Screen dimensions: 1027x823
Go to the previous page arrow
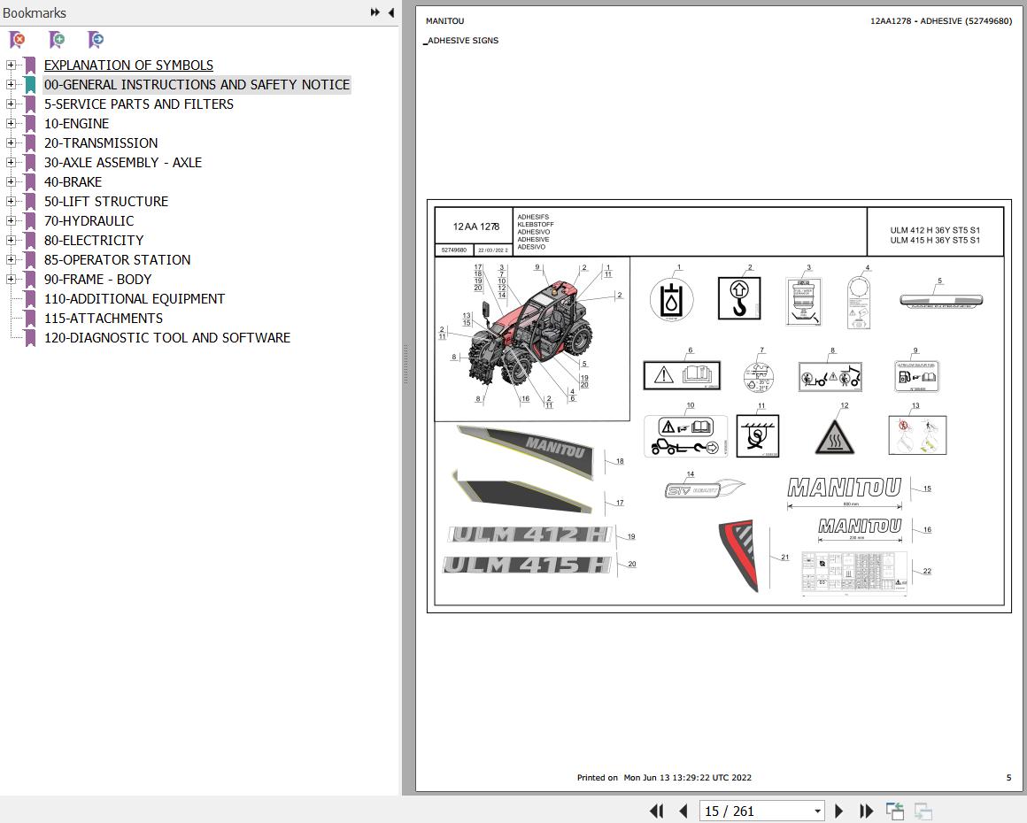pos(683,811)
